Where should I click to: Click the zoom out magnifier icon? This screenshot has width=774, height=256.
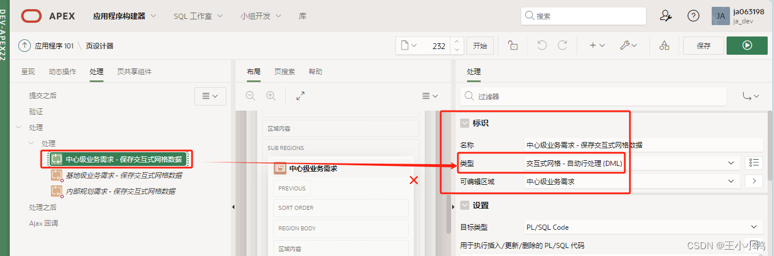pos(250,96)
